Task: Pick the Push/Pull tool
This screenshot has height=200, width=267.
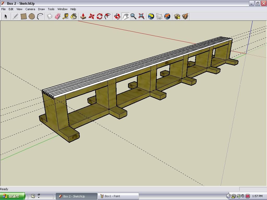Action: pos(83,16)
